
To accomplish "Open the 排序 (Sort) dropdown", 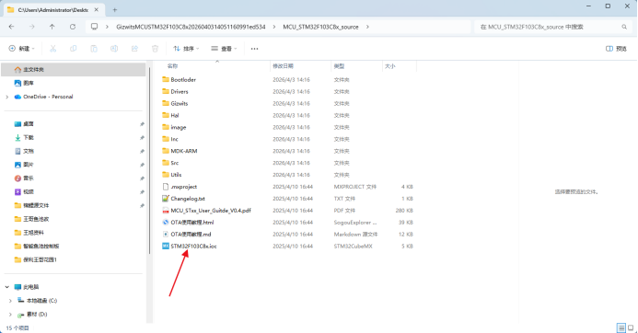I will click(x=186, y=49).
